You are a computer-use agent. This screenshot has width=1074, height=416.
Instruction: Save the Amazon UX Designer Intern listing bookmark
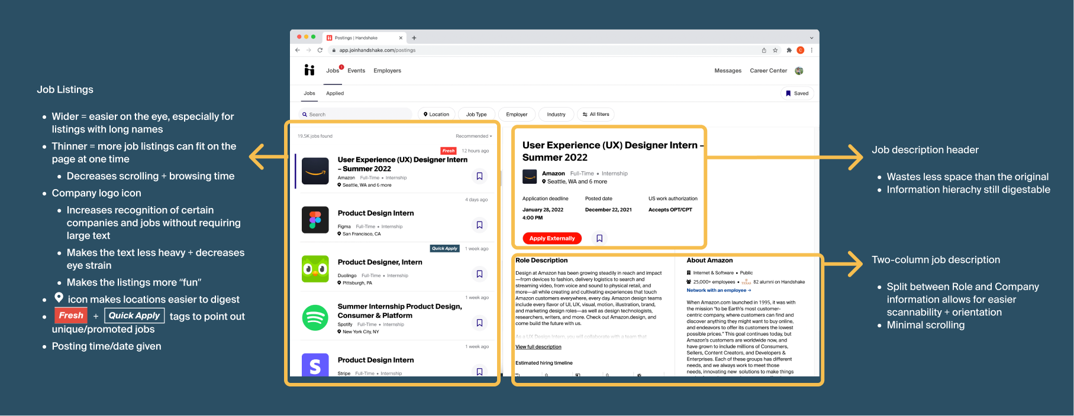click(x=479, y=176)
